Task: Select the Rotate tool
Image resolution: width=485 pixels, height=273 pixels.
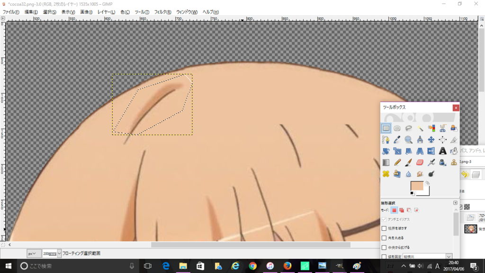Action: (x=386, y=151)
